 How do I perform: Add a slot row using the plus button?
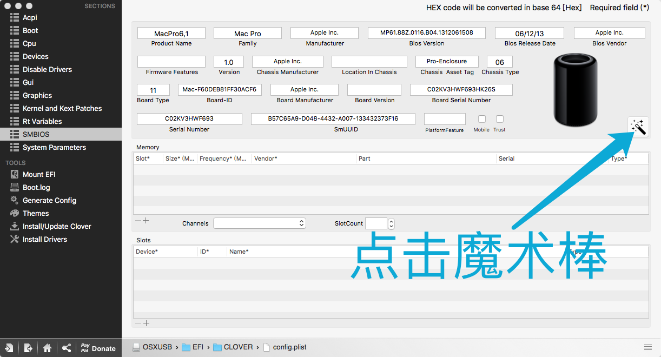(146, 323)
